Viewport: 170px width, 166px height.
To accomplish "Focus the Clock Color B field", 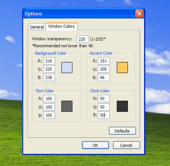I will [x=104, y=115].
